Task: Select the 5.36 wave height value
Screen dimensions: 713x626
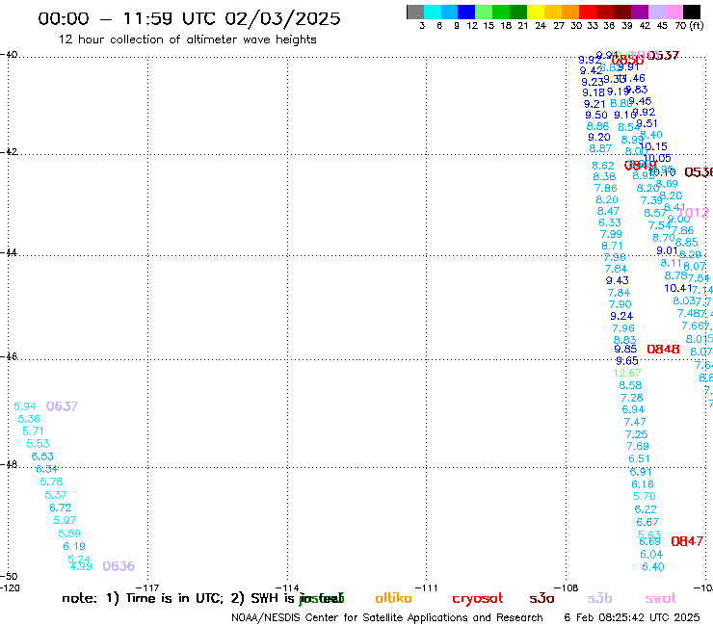Action: click(29, 419)
